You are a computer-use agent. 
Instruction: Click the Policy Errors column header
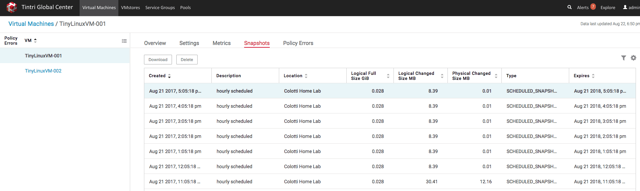point(11,41)
